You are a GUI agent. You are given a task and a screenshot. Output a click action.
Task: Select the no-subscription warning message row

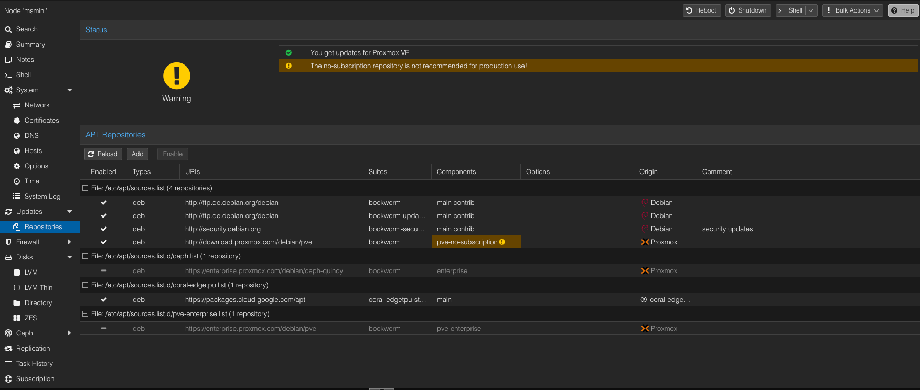(x=598, y=66)
